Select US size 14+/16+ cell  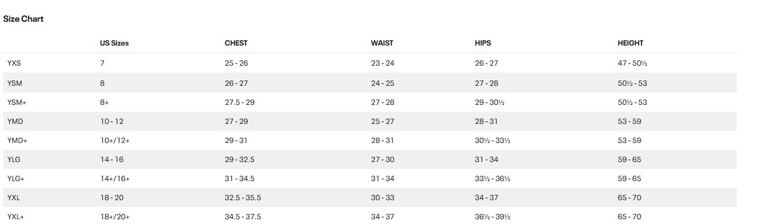coord(115,178)
